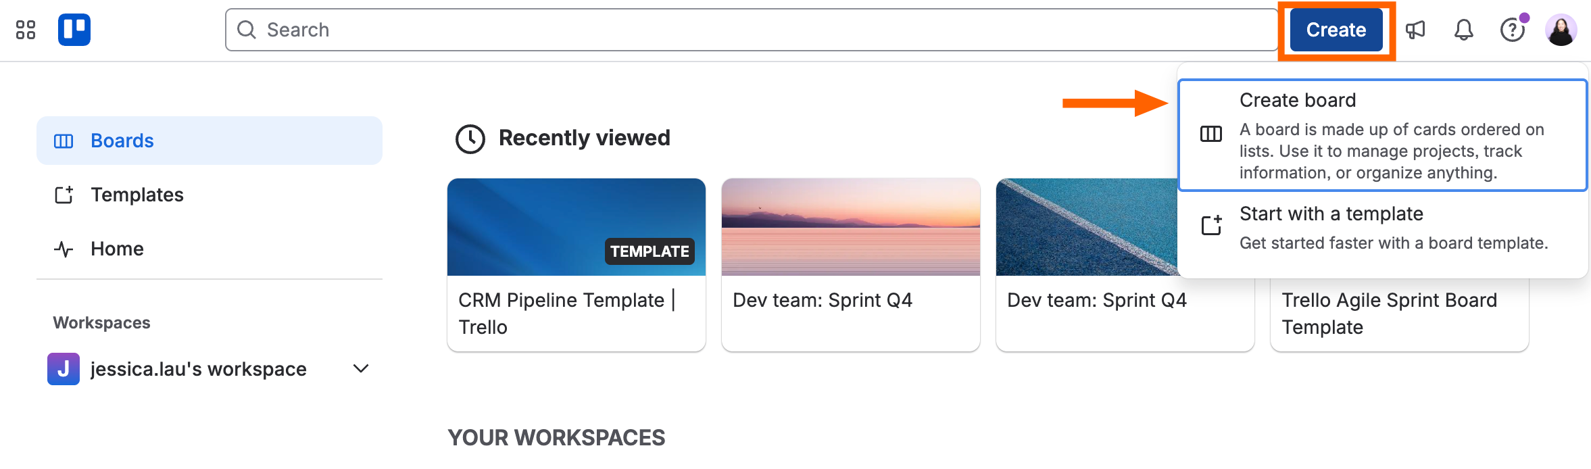This screenshot has height=469, width=1591.
Task: Click the Templates sidebar icon
Action: click(x=64, y=195)
